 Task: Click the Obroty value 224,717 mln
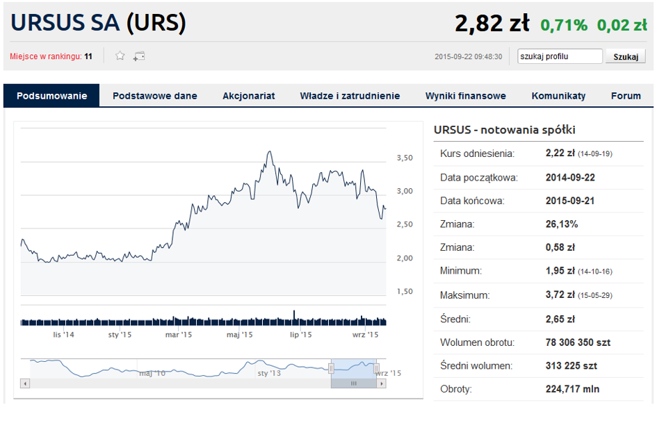[572, 389]
